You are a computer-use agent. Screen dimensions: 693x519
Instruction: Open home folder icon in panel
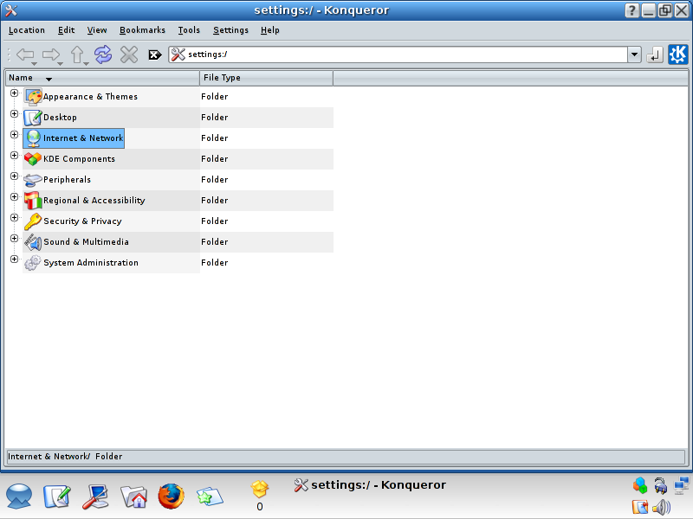point(133,496)
